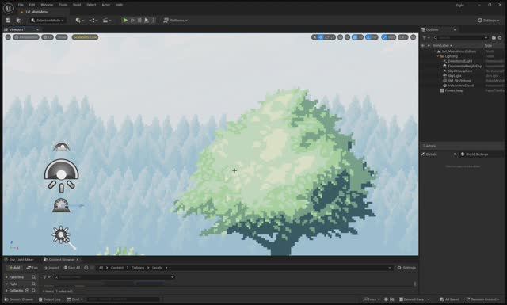
Task: Click the green Play button
Action: point(125,21)
